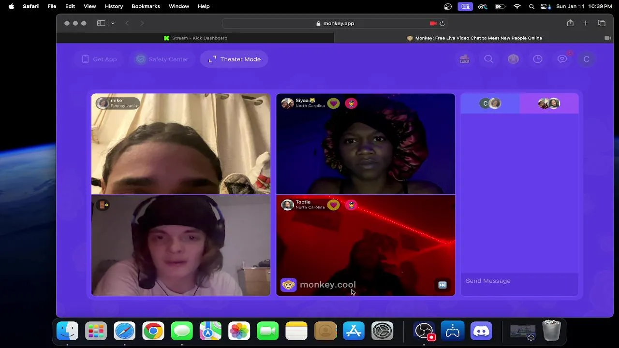The width and height of the screenshot is (619, 348).
Task: Click the pink report icon next to Siyaa
Action: point(351,103)
